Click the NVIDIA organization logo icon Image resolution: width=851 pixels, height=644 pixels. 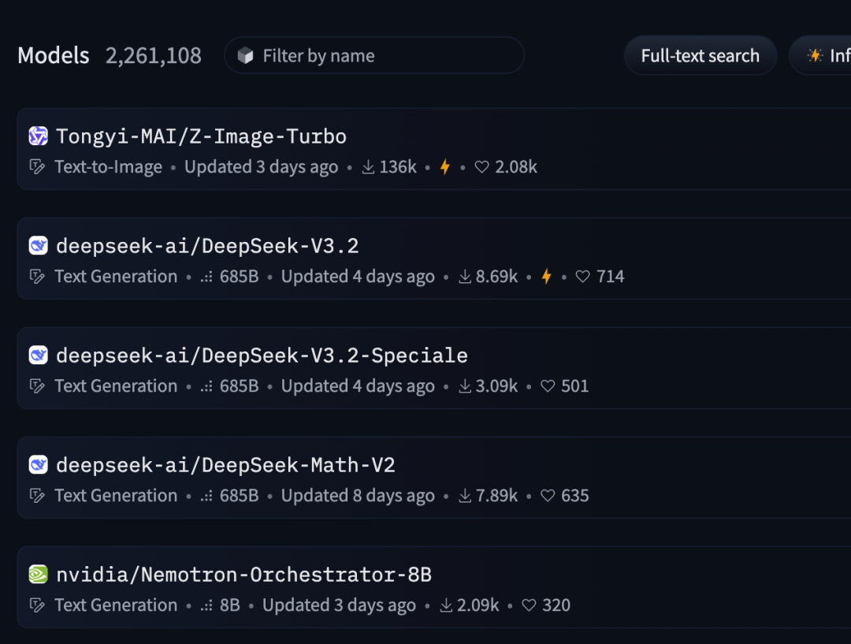pos(38,575)
